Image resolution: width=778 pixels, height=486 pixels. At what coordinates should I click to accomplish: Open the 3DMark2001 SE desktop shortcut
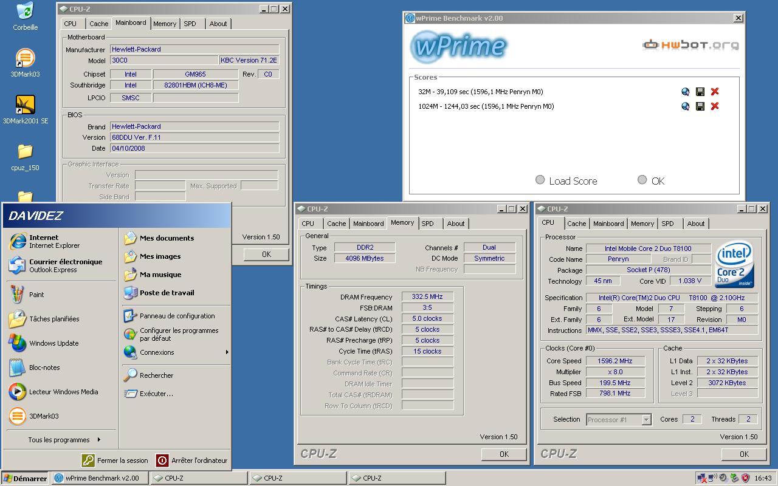[25, 110]
